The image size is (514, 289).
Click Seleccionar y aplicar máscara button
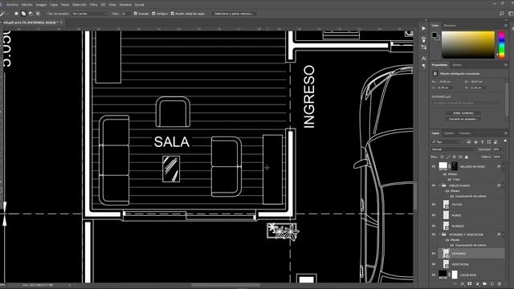pyautogui.click(x=234, y=14)
